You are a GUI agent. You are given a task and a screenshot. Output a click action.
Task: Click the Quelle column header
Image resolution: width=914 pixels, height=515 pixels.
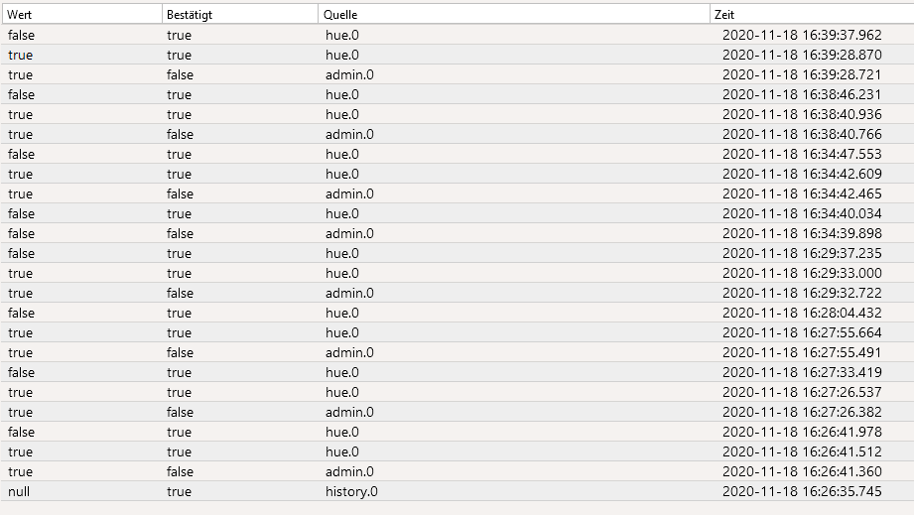point(514,15)
